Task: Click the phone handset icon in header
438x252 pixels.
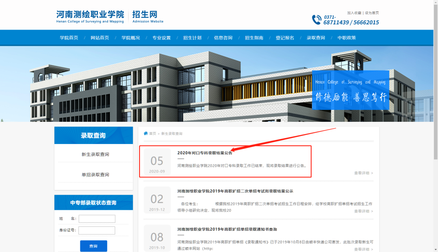Action: (316, 19)
